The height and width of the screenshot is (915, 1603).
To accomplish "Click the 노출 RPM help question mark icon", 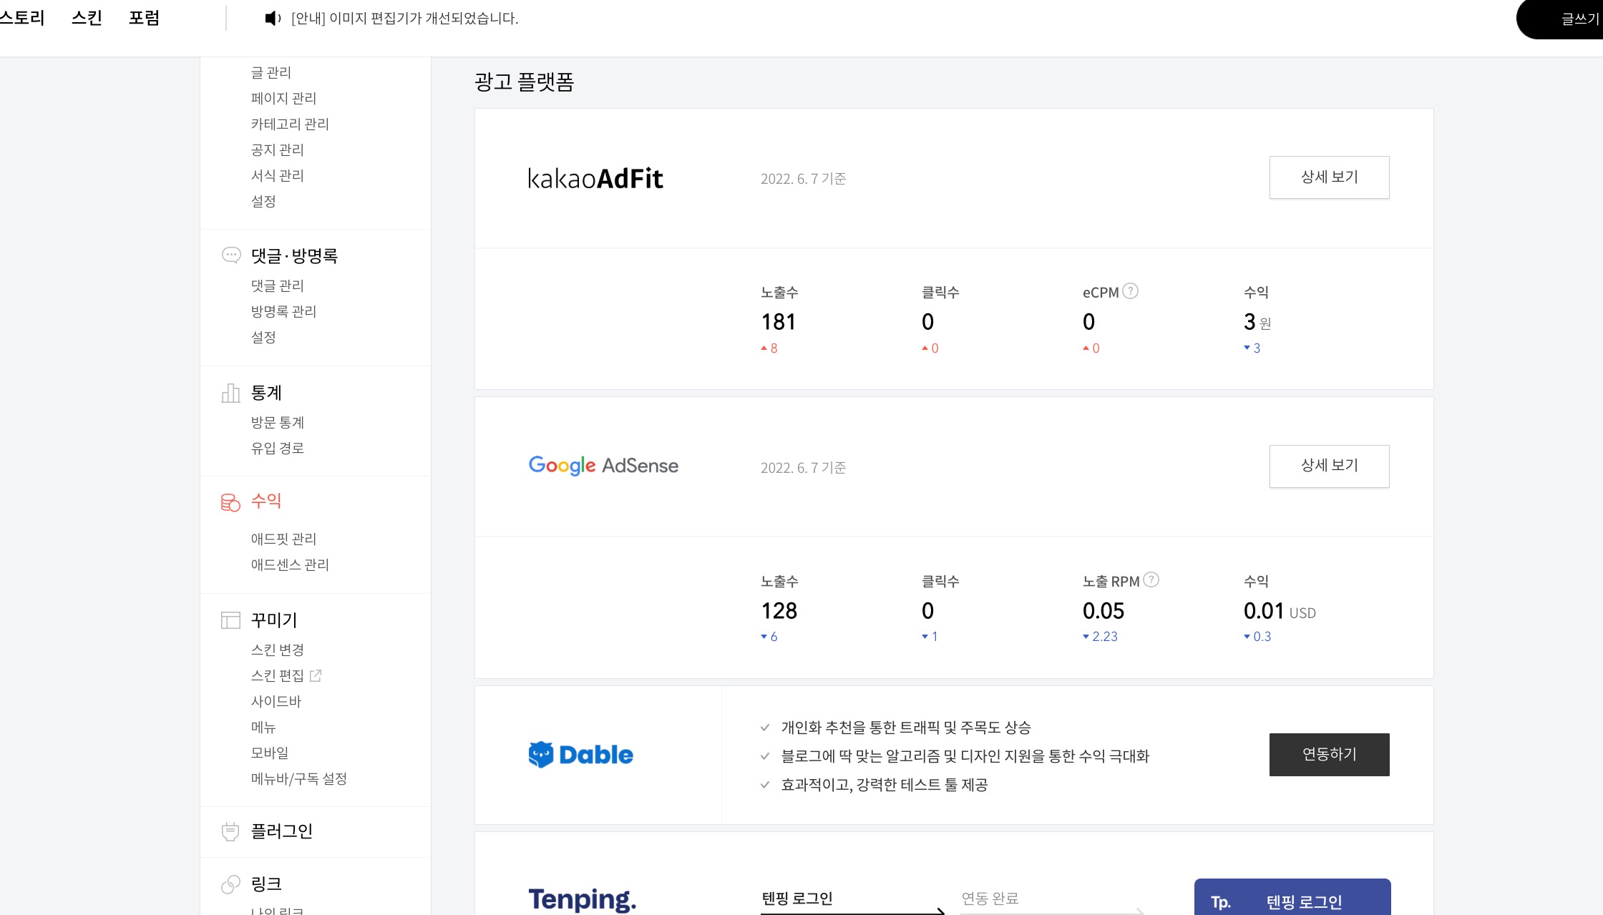I will pyautogui.click(x=1151, y=579).
